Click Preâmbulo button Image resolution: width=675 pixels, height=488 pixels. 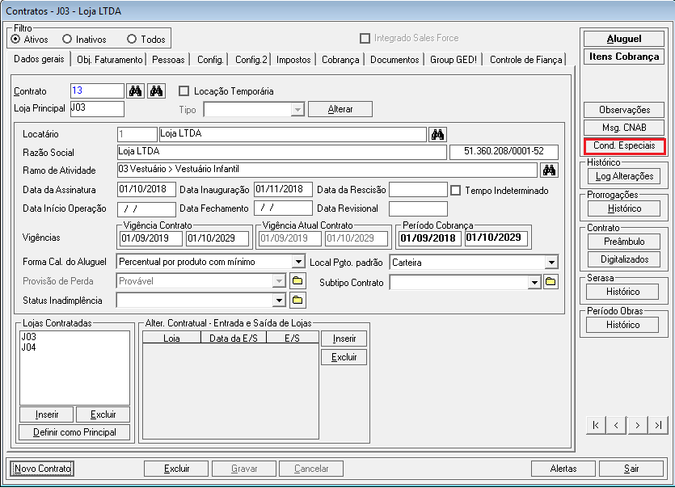[x=624, y=242]
